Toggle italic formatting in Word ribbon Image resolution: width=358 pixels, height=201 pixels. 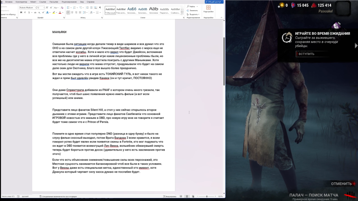click(25, 12)
